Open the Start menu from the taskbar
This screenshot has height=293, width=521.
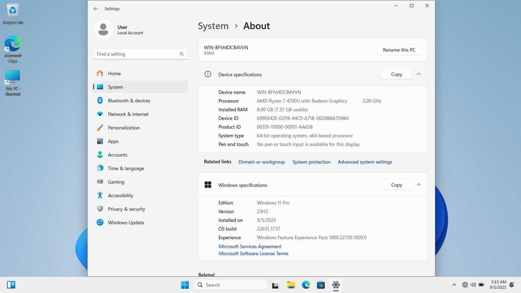[185, 285]
